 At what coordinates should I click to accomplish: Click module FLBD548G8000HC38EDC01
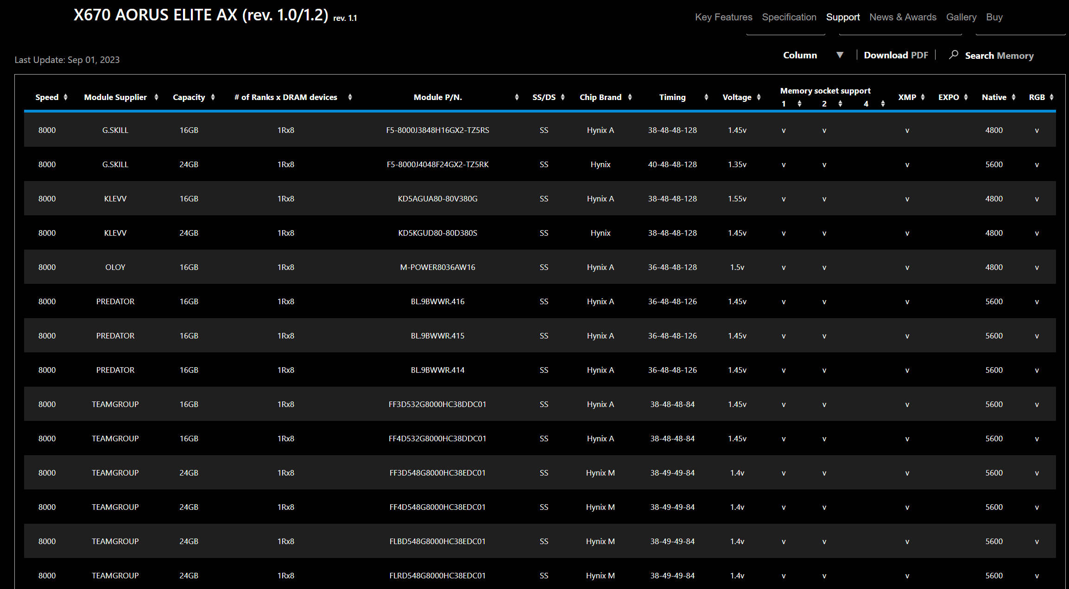point(438,541)
